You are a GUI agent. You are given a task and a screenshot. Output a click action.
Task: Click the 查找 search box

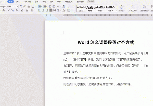pos(91,2)
